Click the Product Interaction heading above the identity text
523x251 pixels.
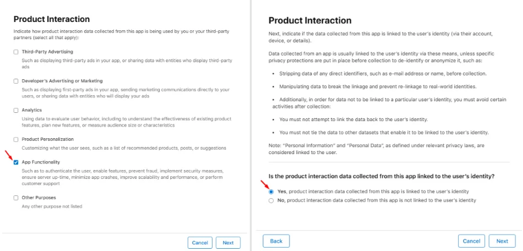click(x=310, y=20)
